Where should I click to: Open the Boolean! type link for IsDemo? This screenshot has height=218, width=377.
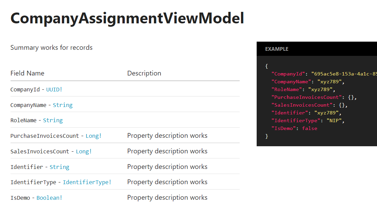tap(49, 197)
